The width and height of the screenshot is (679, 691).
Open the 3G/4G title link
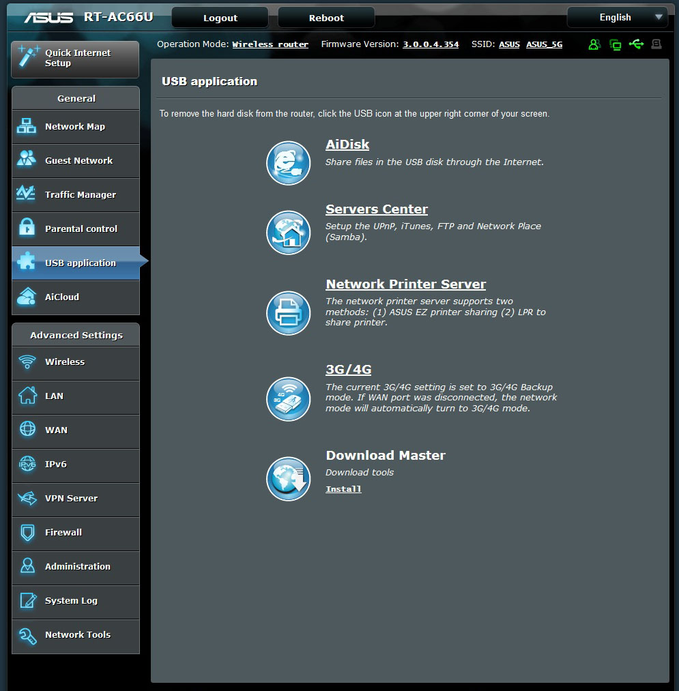coord(348,369)
